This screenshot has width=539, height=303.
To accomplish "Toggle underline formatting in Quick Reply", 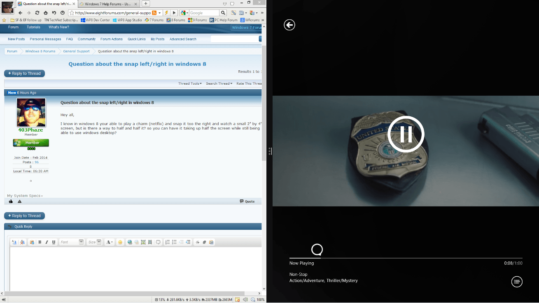I will [x=54, y=242].
